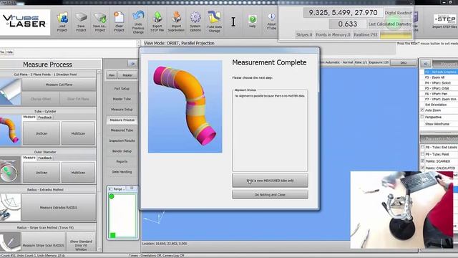Open Data Handling navigation item
Screen dimensions: 458x258
(x=122, y=172)
